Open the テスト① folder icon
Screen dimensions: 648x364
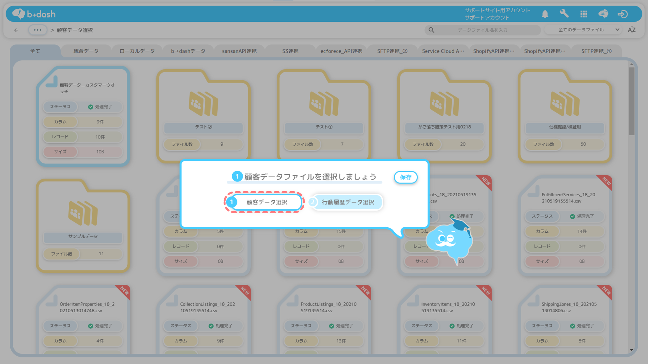coord(324,104)
